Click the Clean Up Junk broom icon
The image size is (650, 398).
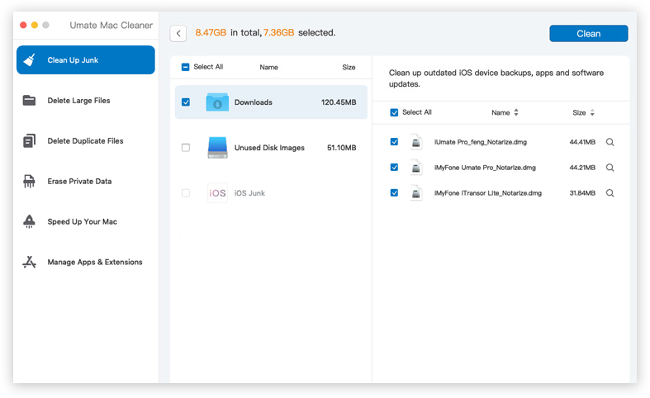[x=29, y=60]
